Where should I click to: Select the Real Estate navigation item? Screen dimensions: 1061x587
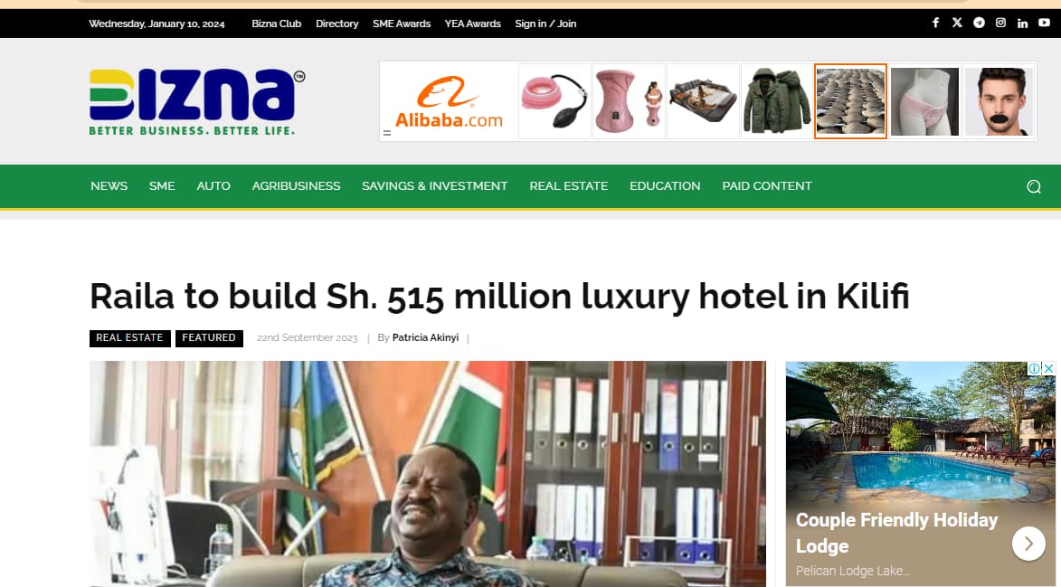coord(568,186)
